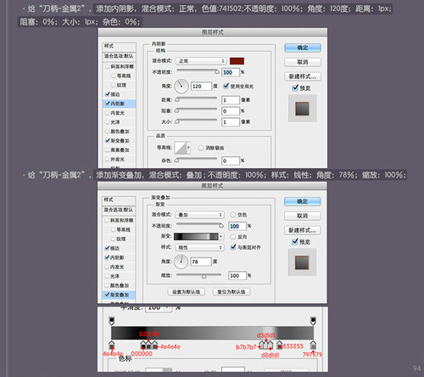The height and width of the screenshot is (377, 424).
Task: Click 取消 in the Inner Shadow dialog
Action: (303, 62)
